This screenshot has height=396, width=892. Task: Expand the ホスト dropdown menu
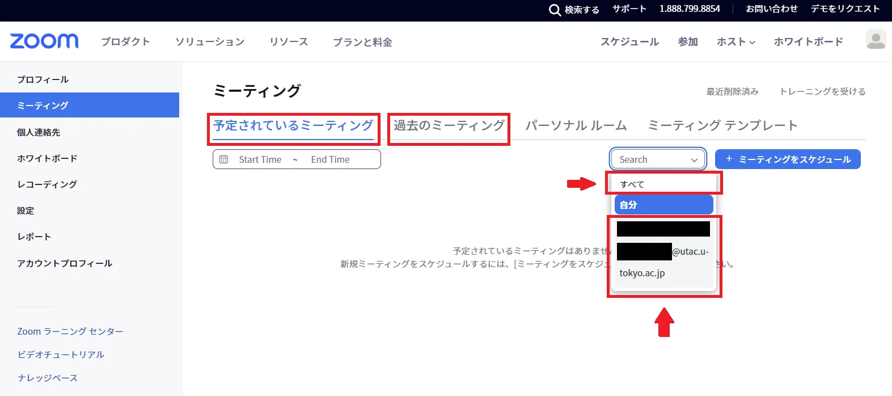tap(735, 42)
